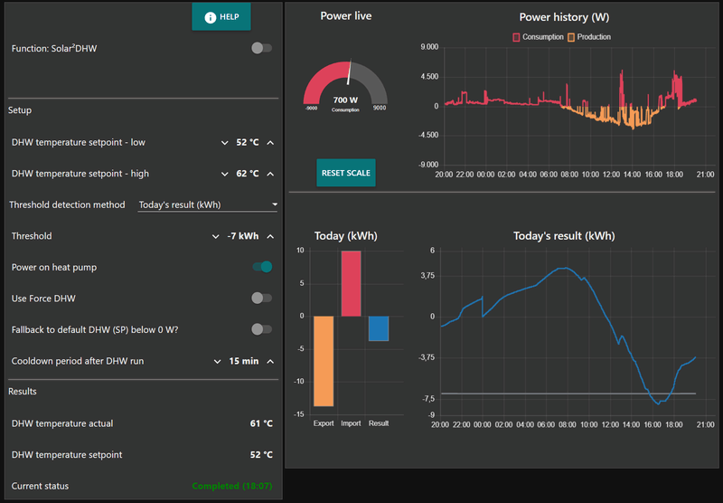Click the Results section heading
The width and height of the screenshot is (723, 503).
(x=22, y=392)
